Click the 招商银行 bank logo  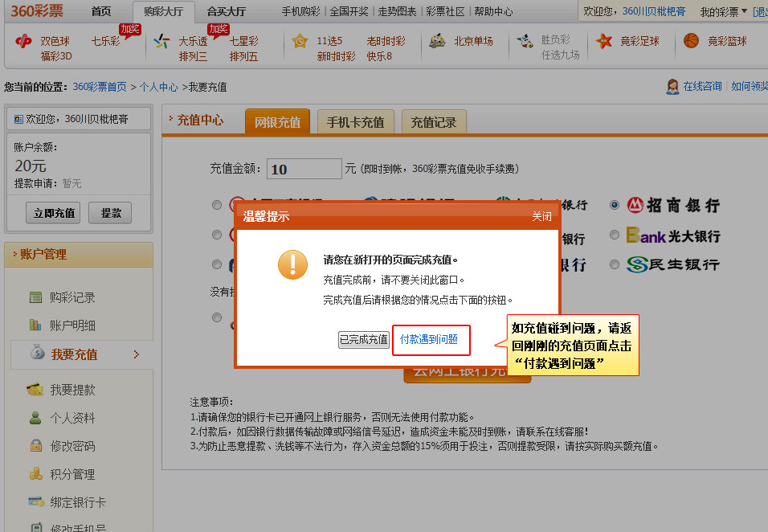(x=673, y=205)
